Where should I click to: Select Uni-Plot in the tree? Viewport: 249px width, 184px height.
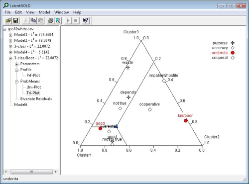click(x=34, y=87)
